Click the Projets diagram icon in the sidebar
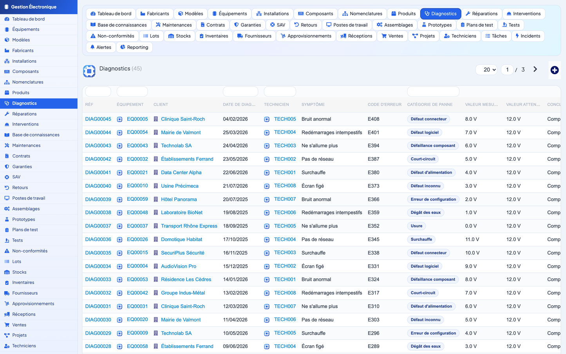Image resolution: width=566 pixels, height=354 pixels. (7, 336)
